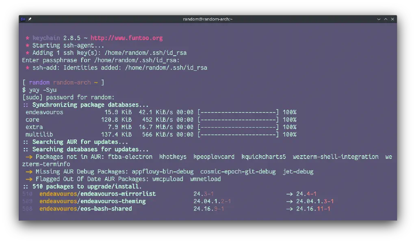Image resolution: width=416 pixels, height=243 pixels.
Task: Click '510 packages to upgrade/install.' line
Action: tap(87, 187)
